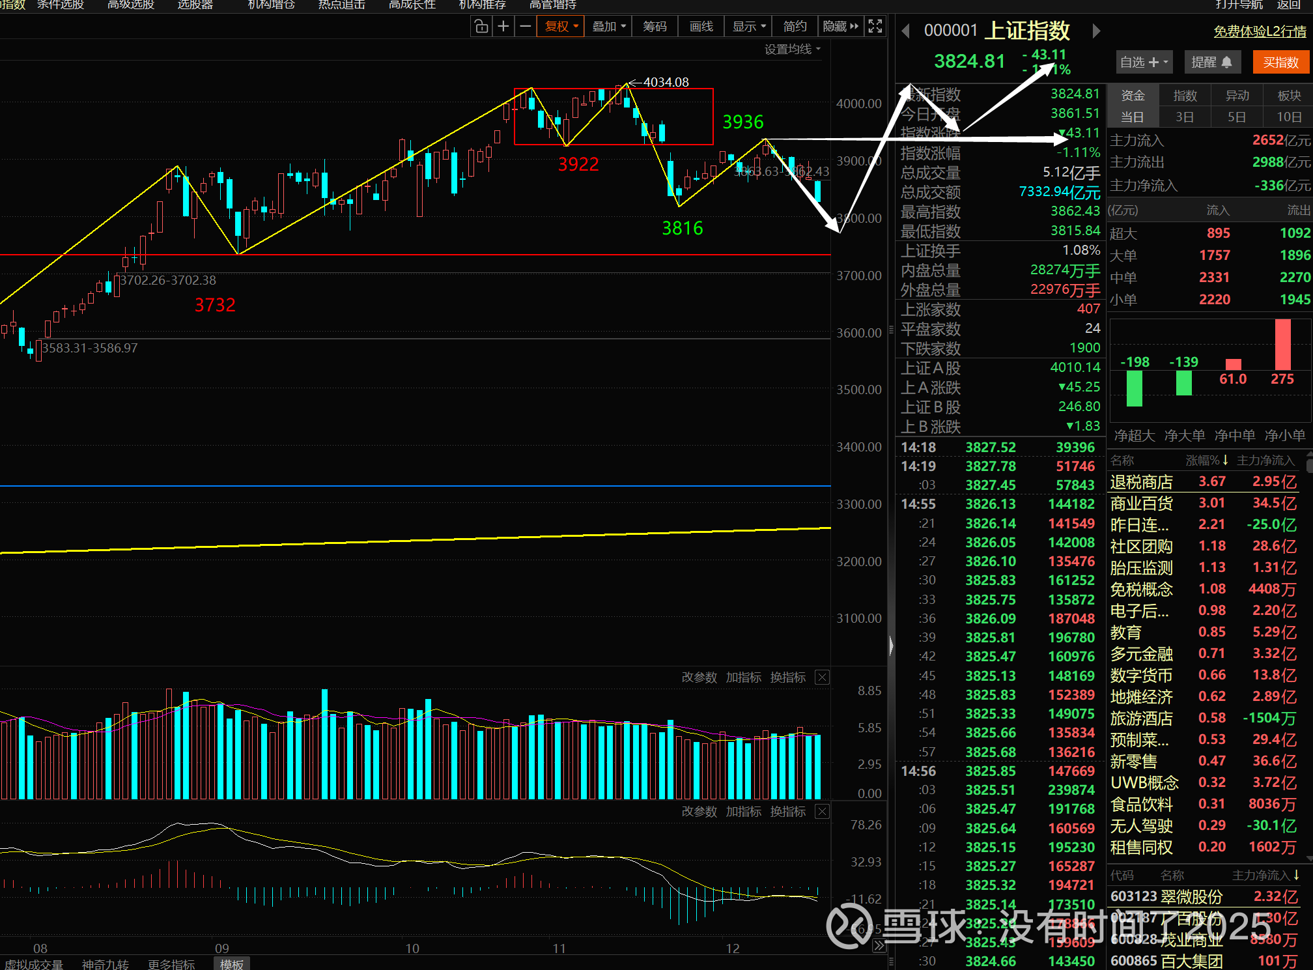Go to previous stock with left arrow
This screenshot has height=970, width=1313.
click(905, 31)
